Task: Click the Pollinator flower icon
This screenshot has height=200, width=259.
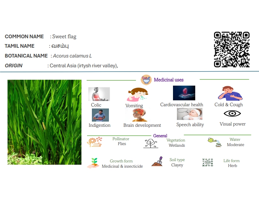Action: [x=94, y=142]
